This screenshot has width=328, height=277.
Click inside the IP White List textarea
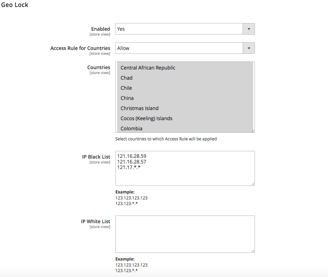coord(185,234)
